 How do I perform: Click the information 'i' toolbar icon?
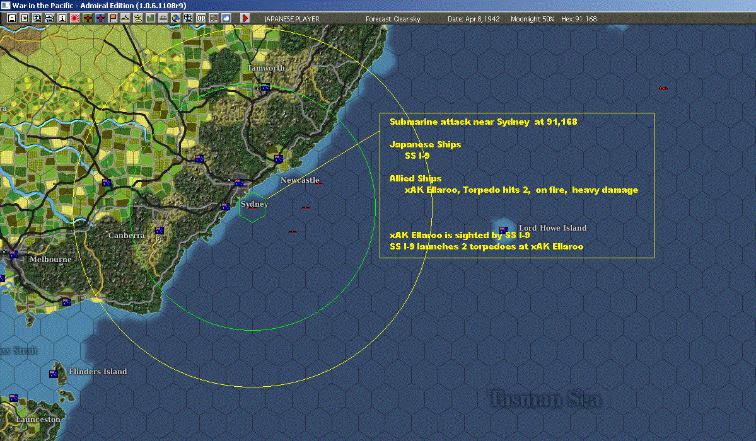click(62, 18)
